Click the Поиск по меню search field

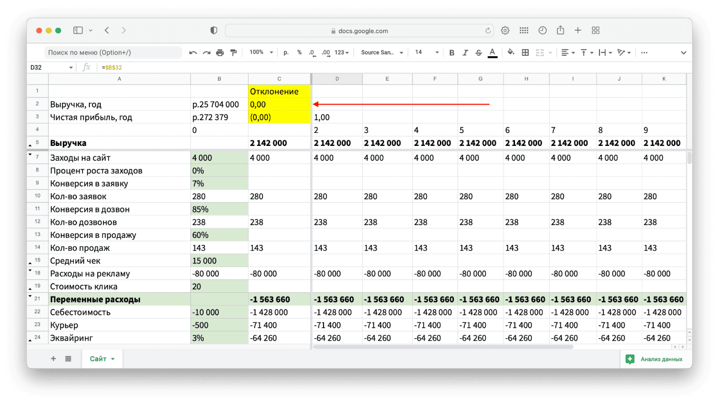112,53
